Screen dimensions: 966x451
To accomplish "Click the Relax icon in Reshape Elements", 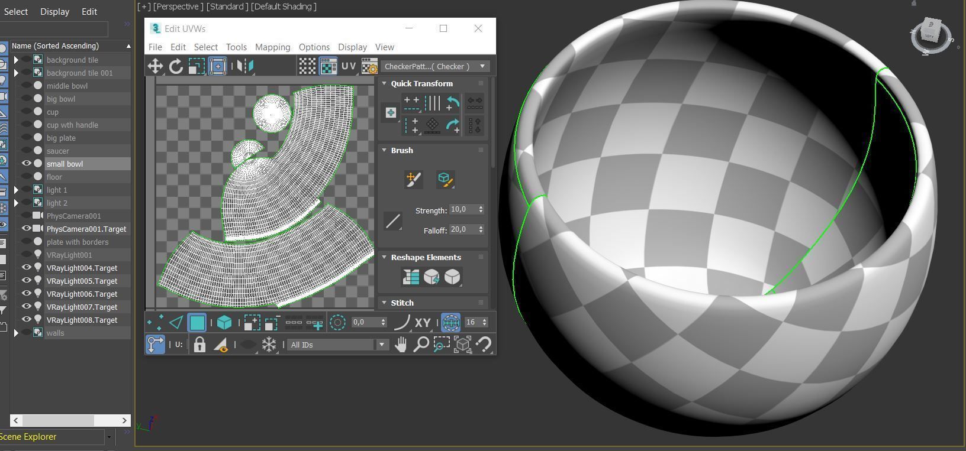I will click(452, 277).
